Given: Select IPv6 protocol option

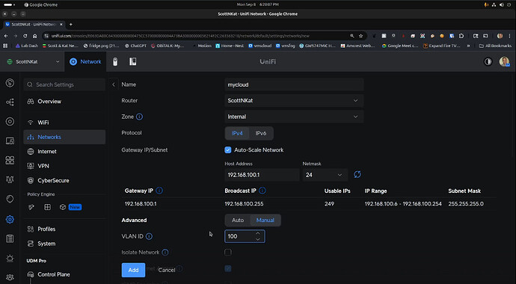Looking at the screenshot, I should (x=261, y=134).
